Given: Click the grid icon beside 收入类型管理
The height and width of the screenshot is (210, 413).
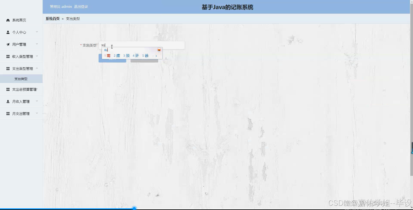Looking at the screenshot, I should (x=8, y=56).
